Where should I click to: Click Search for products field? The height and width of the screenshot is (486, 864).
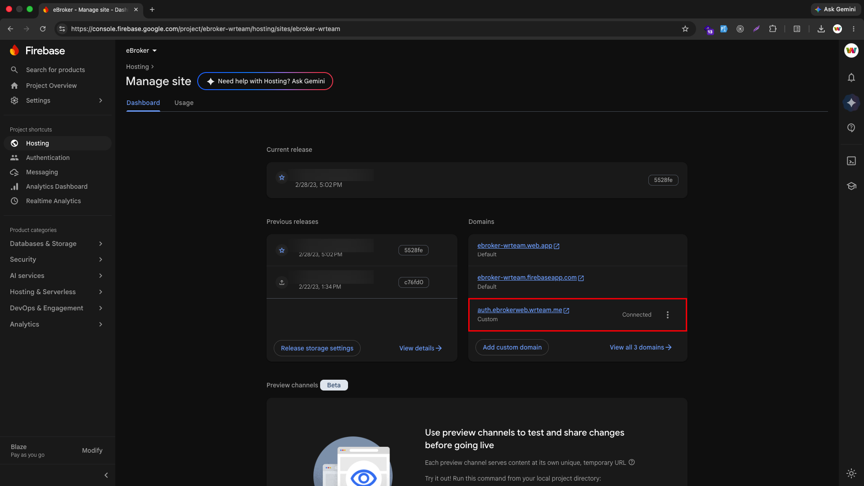point(58,70)
